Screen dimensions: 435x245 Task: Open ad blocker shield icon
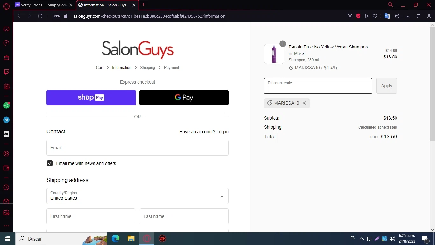pyautogui.click(x=358, y=16)
